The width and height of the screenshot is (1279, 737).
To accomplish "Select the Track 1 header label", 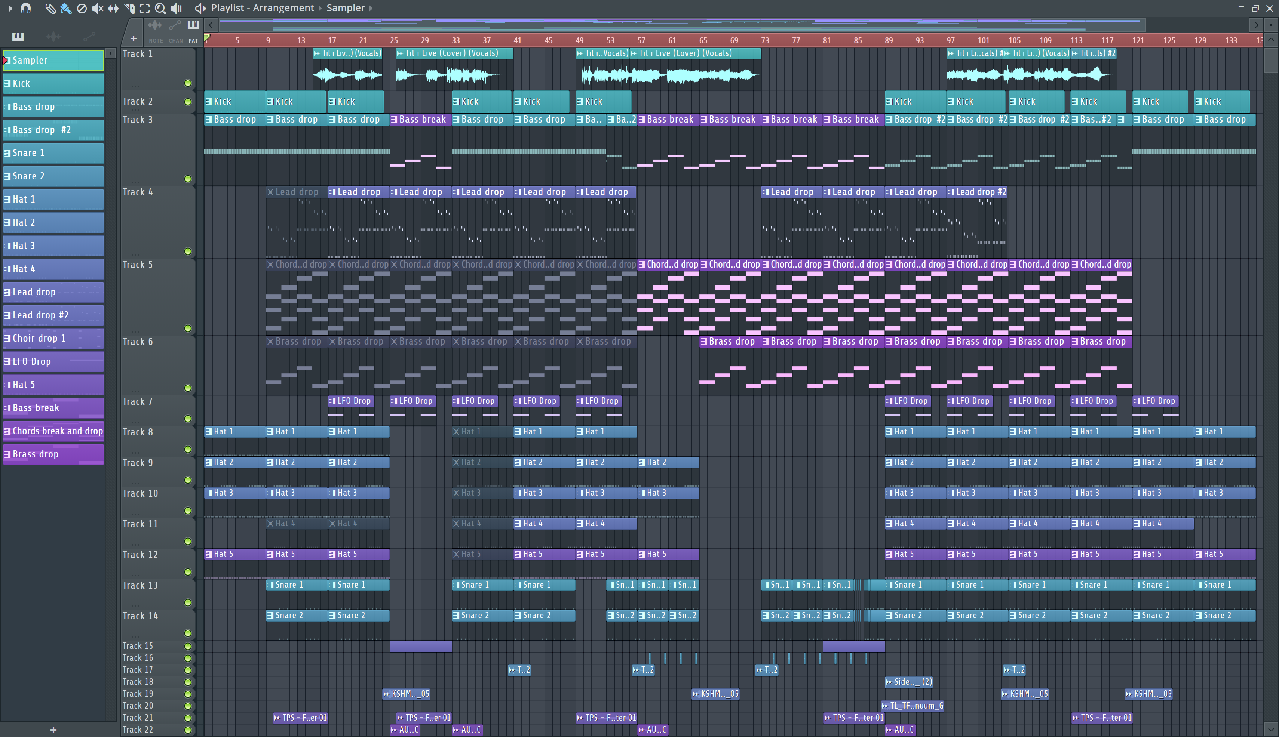I will point(137,54).
